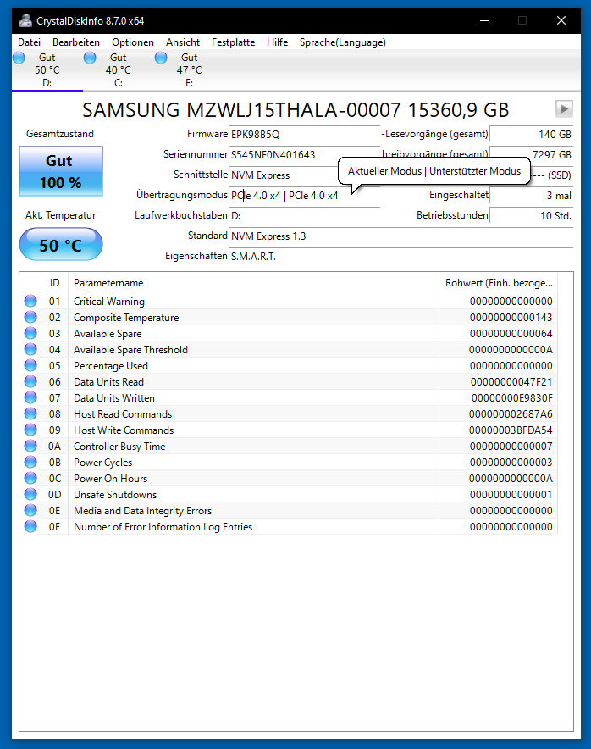
Task: Click the blue status orb above drive D:
Action: point(19,58)
